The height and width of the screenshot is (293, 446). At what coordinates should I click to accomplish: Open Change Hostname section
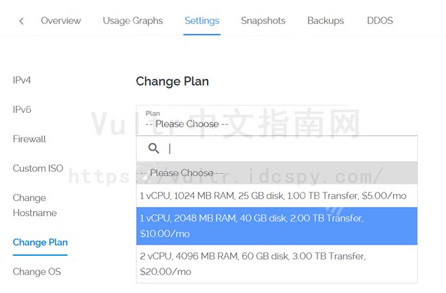(x=34, y=205)
